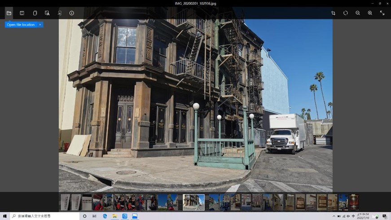Click the Copy icon in the toolbar
This screenshot has width=391, height=220.
[x=35, y=13]
